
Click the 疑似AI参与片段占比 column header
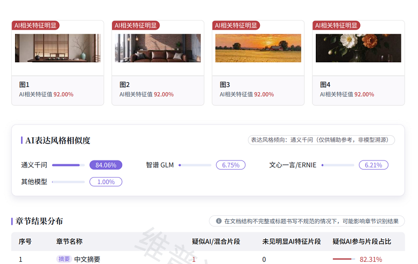pyautogui.click(x=362, y=241)
